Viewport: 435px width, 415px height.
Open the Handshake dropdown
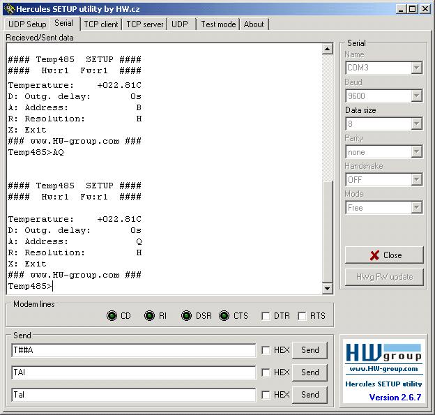pyautogui.click(x=416, y=180)
